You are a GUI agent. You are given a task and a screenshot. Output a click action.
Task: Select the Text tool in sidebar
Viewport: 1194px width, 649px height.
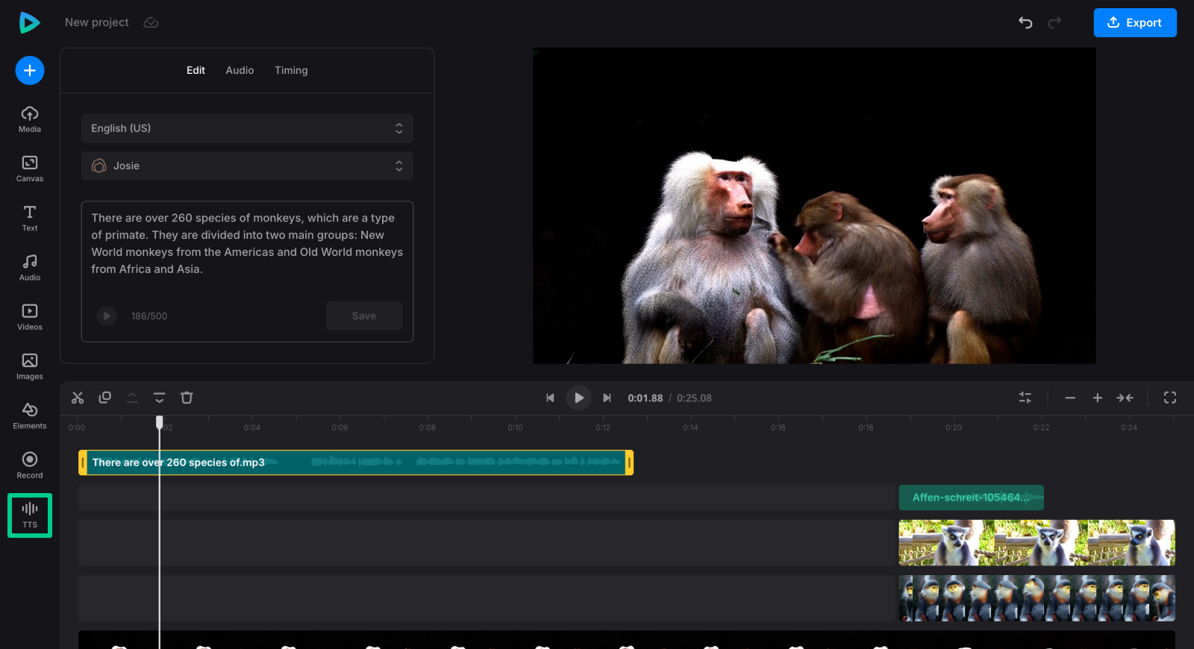[x=30, y=218]
